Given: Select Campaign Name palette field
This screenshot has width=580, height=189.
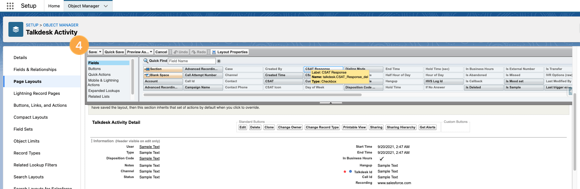Looking at the screenshot, I should coord(203,87).
